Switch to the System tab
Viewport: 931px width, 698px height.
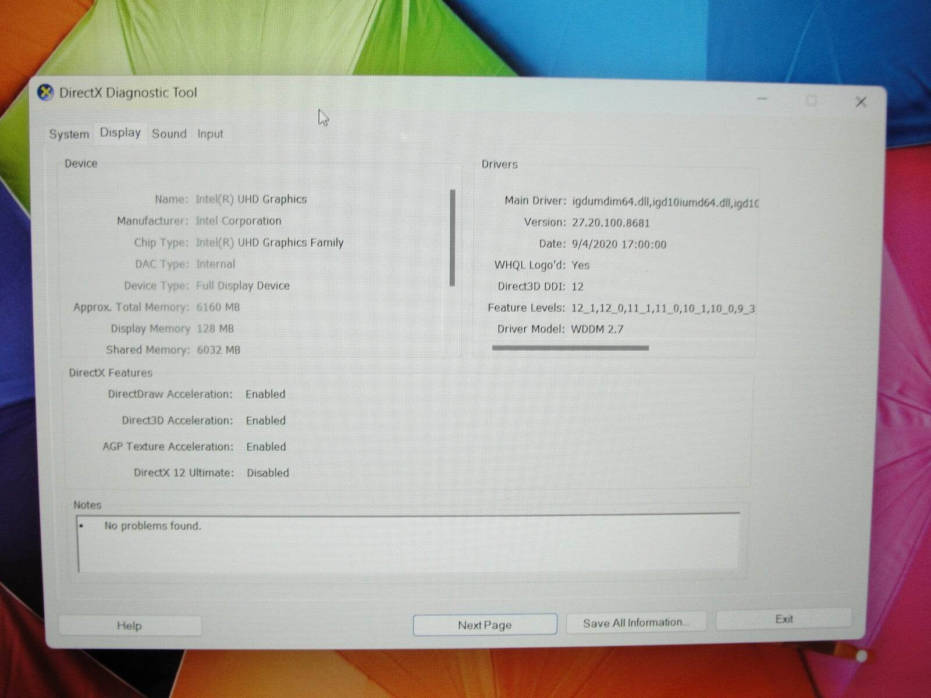68,134
